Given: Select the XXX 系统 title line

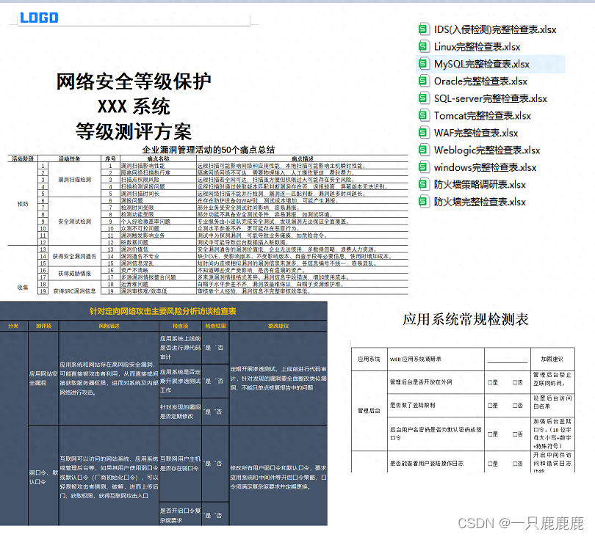Looking at the screenshot, I should 134,106.
